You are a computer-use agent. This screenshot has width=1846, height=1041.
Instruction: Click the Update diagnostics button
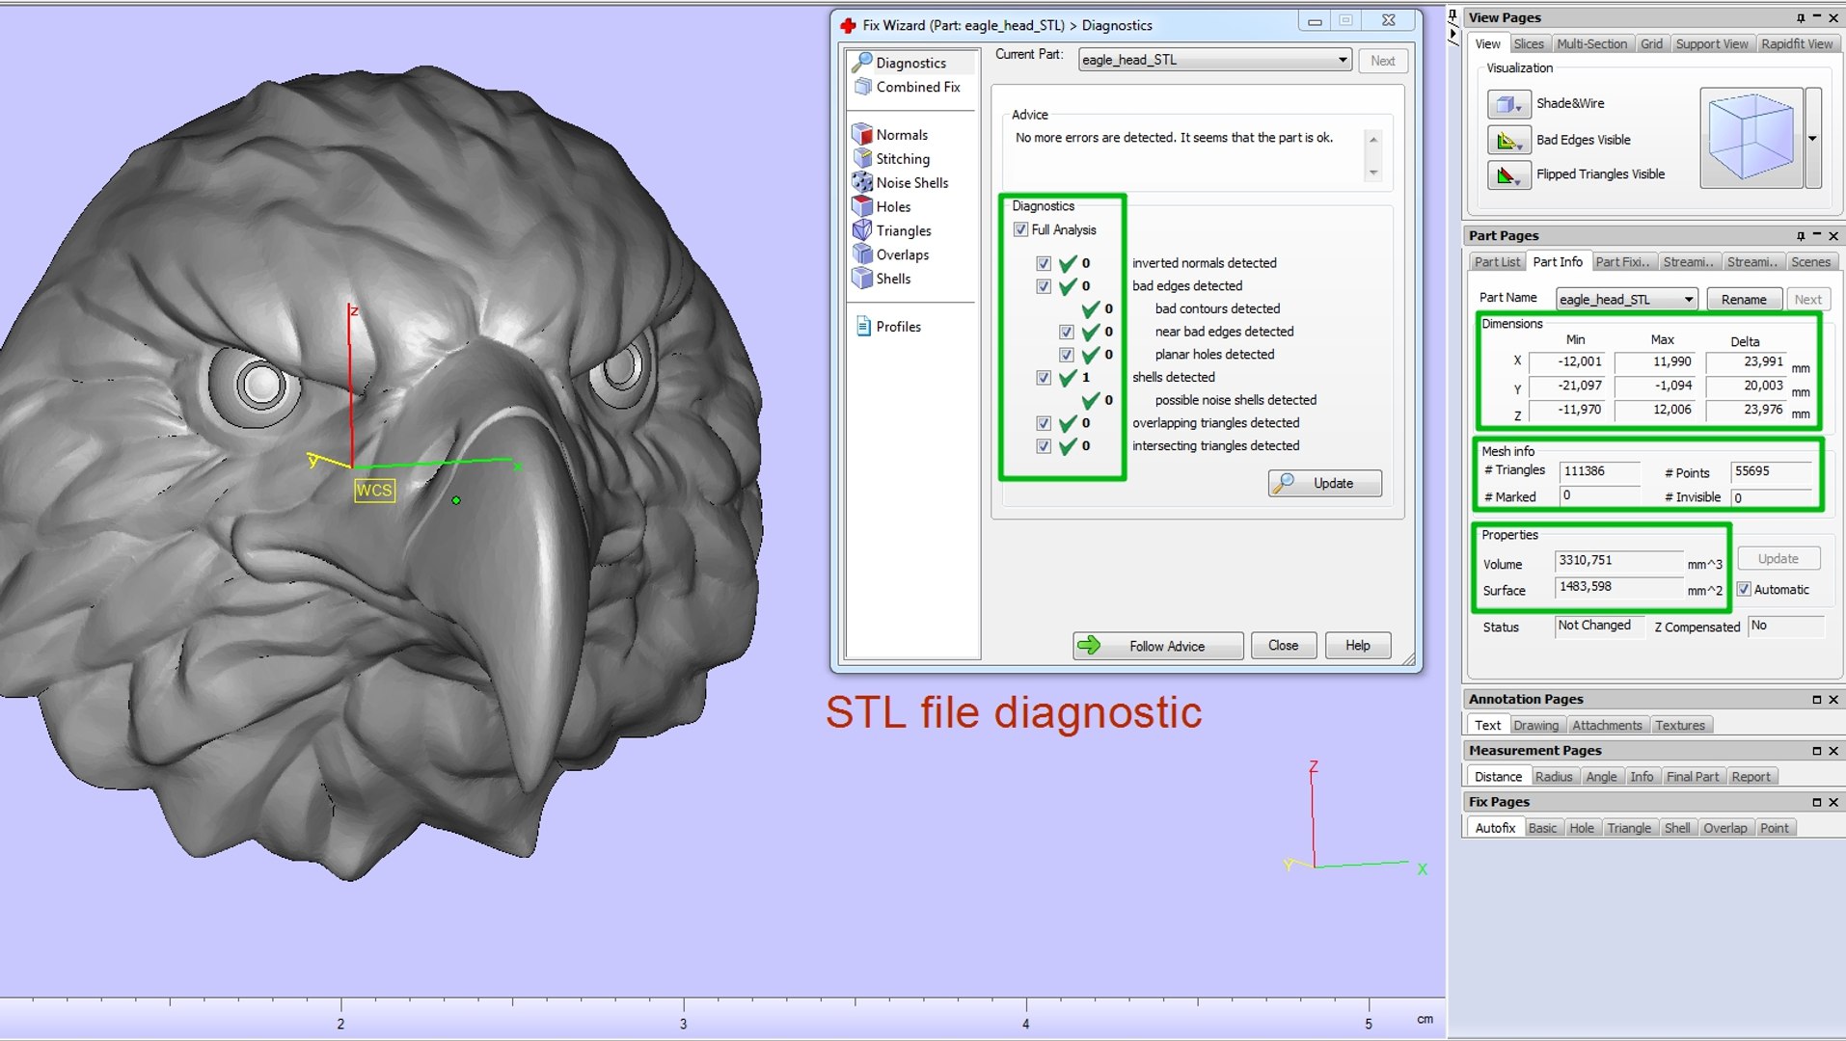point(1324,483)
